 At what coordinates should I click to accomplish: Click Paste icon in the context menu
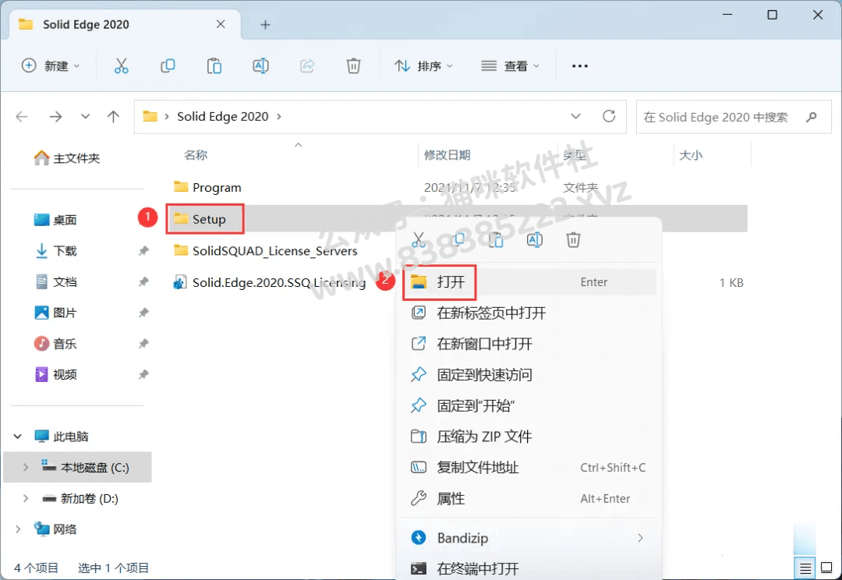496,239
